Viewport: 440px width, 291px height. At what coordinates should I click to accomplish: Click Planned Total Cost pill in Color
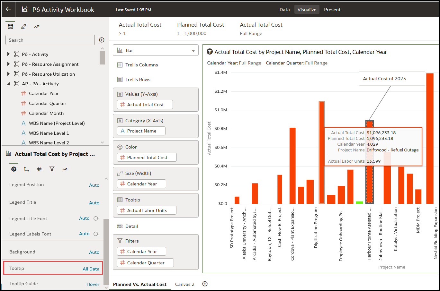click(x=147, y=158)
